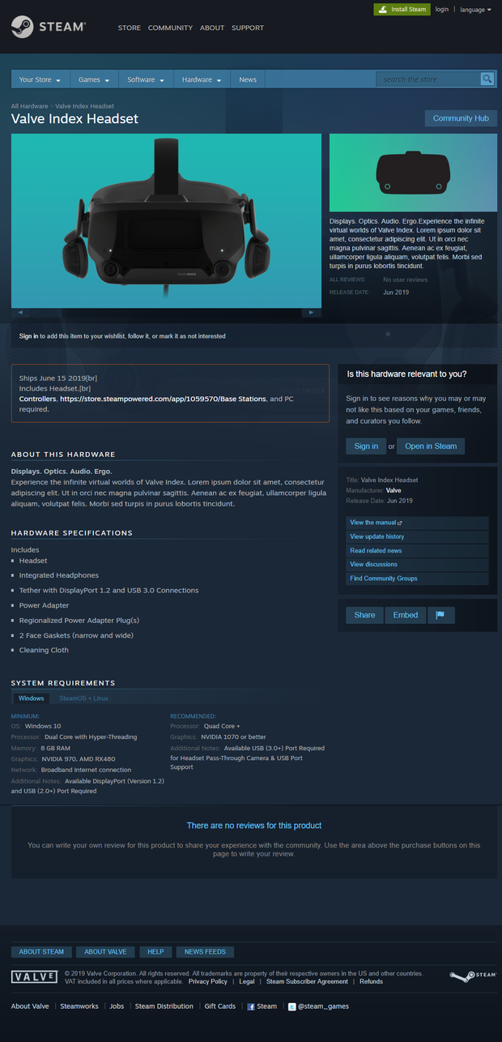The width and height of the screenshot is (502, 1042).
Task: Open the Hardware dropdown menu
Action: tap(202, 79)
